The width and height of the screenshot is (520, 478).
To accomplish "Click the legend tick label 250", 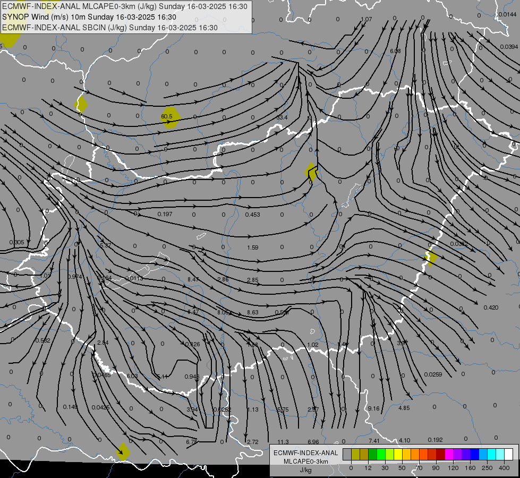I will tap(487, 468).
